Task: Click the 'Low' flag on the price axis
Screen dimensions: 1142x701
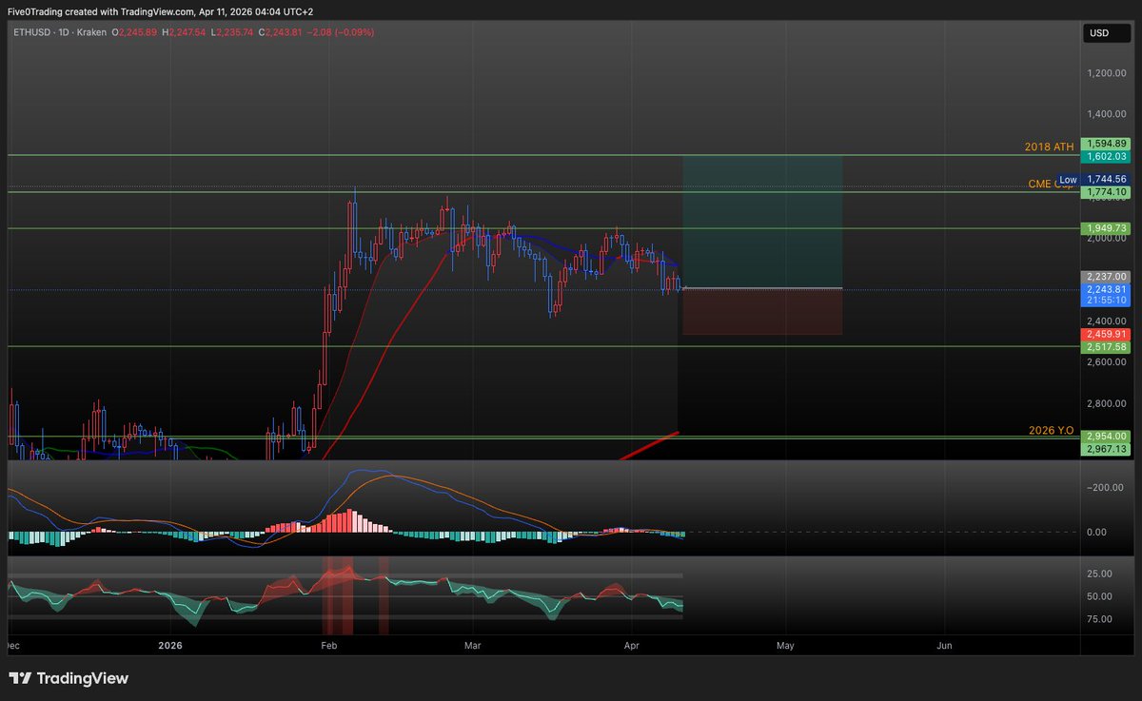Action: (x=1068, y=179)
